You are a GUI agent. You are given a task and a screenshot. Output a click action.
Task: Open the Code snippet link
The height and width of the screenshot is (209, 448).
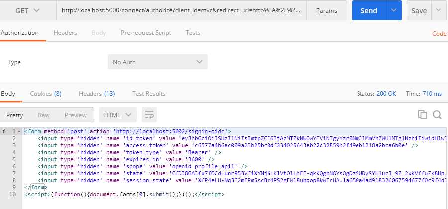tap(439, 34)
